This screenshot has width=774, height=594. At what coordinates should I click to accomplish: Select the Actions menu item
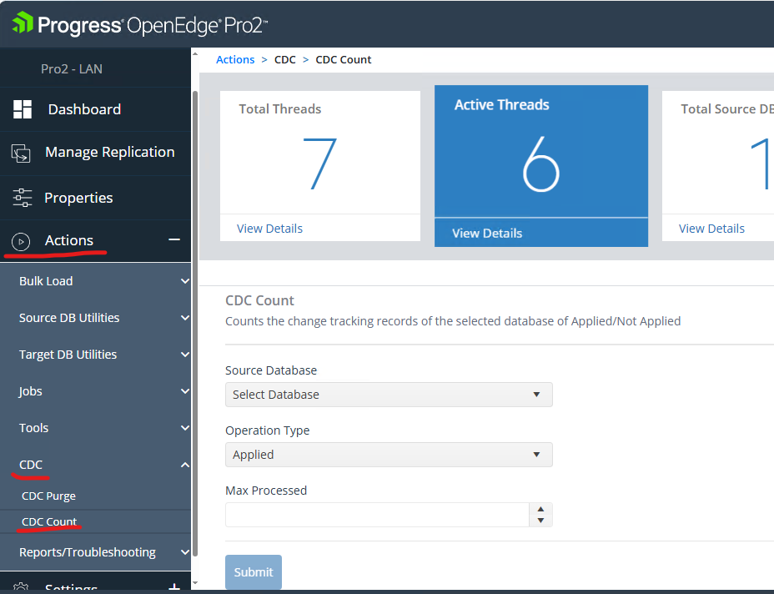(x=69, y=240)
